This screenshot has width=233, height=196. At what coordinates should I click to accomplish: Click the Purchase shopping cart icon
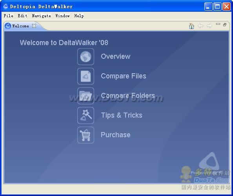coord(86,135)
